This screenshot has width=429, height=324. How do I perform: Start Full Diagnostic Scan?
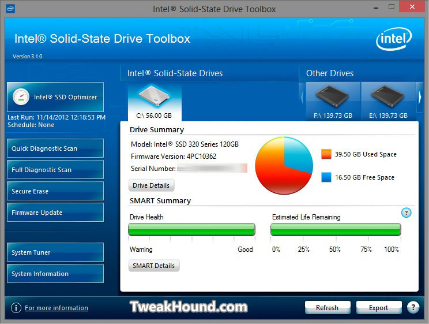click(55, 170)
